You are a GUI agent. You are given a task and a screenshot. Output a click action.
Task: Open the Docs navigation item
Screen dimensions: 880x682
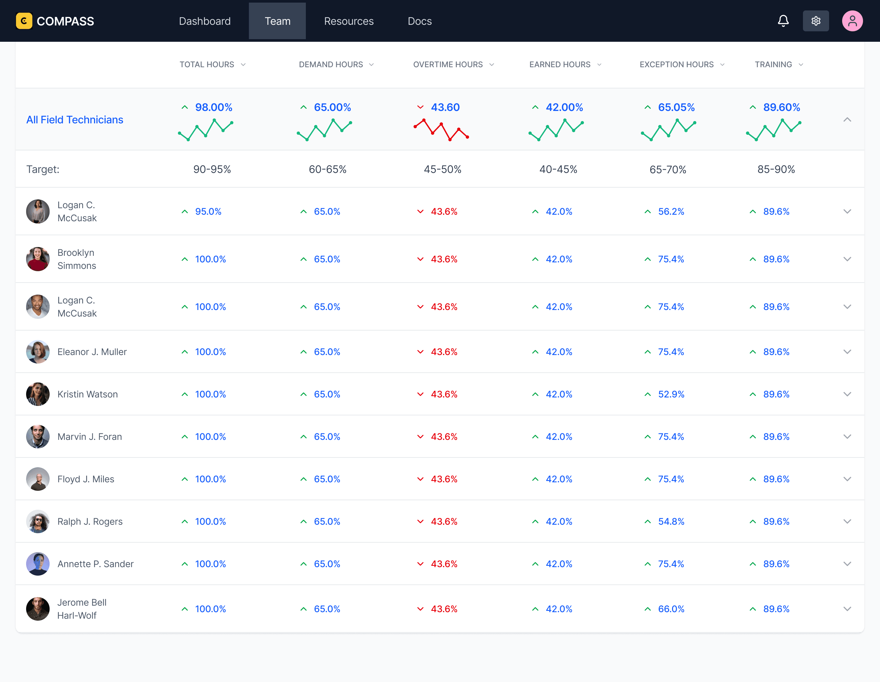pyautogui.click(x=419, y=21)
